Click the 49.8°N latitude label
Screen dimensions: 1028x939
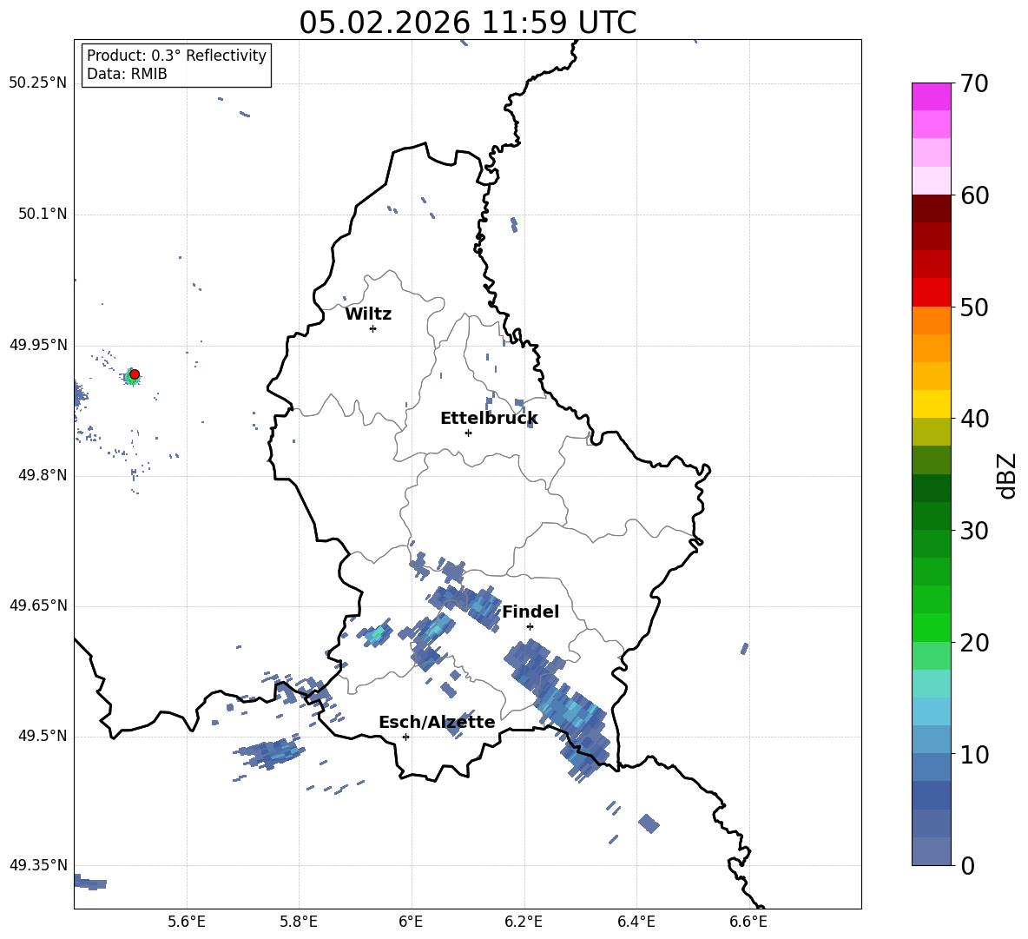coord(43,475)
